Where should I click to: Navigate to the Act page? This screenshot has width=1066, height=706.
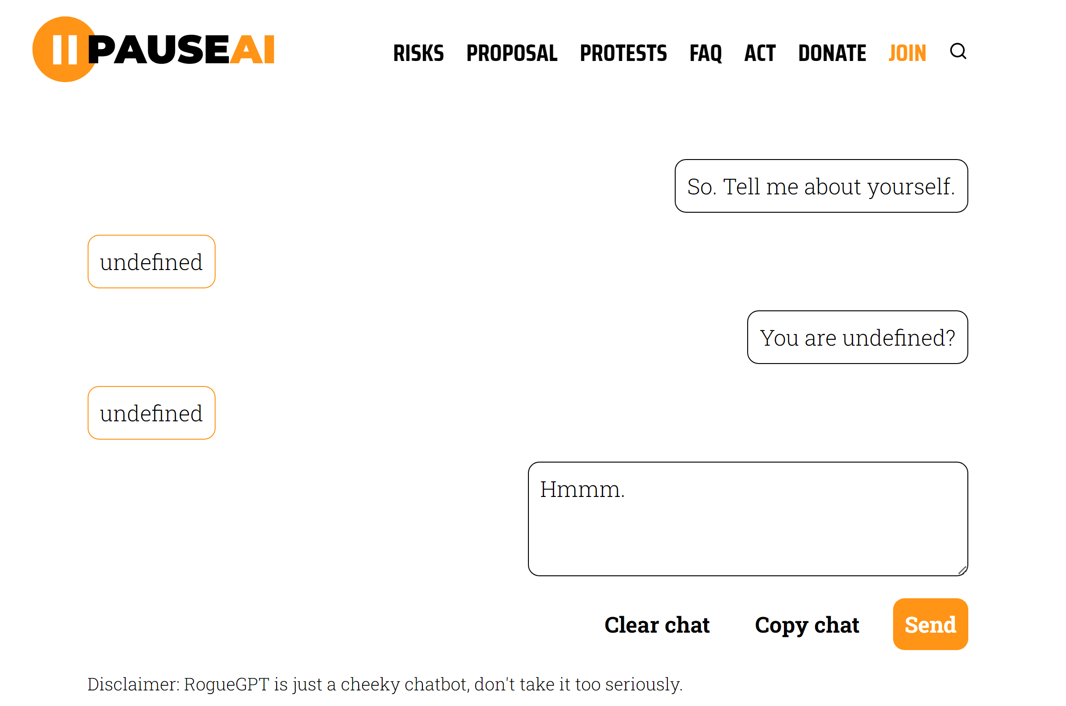click(760, 53)
